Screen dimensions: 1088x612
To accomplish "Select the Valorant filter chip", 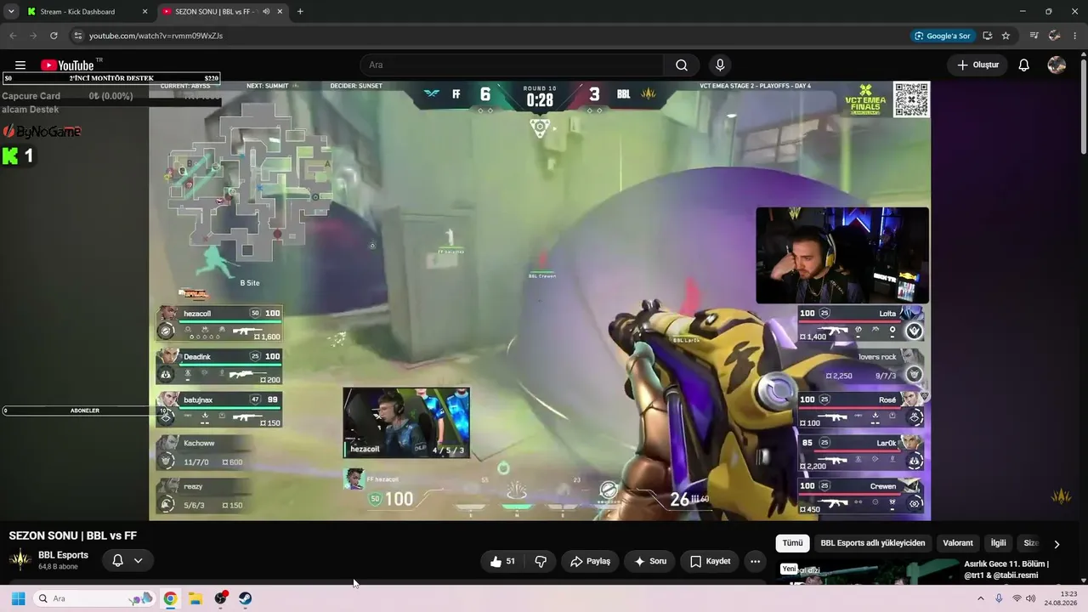I will (958, 543).
